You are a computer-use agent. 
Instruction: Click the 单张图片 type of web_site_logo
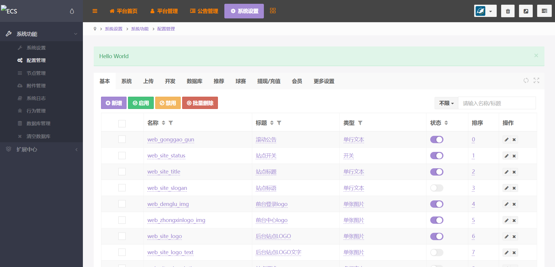coord(354,236)
